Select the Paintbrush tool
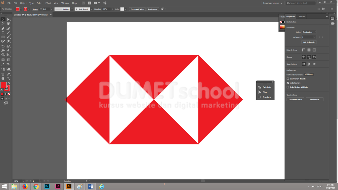338x190 pixels. coord(8,37)
